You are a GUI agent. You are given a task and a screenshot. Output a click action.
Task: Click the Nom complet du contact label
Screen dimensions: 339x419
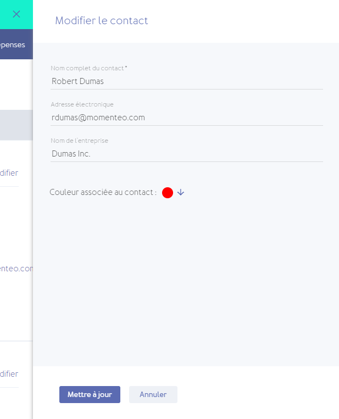tap(88, 68)
